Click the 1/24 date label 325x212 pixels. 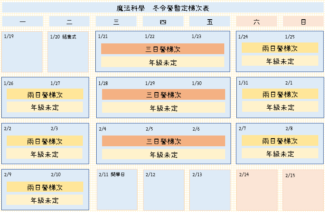[243, 37]
